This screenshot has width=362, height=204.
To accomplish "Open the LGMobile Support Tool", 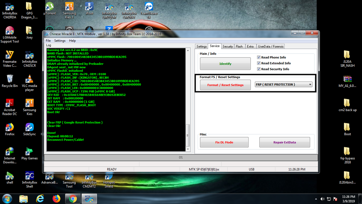I will 10,31.
